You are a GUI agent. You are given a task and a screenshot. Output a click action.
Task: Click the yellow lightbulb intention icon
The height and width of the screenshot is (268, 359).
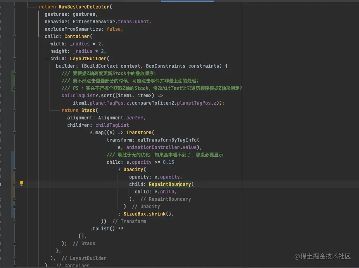21,183
